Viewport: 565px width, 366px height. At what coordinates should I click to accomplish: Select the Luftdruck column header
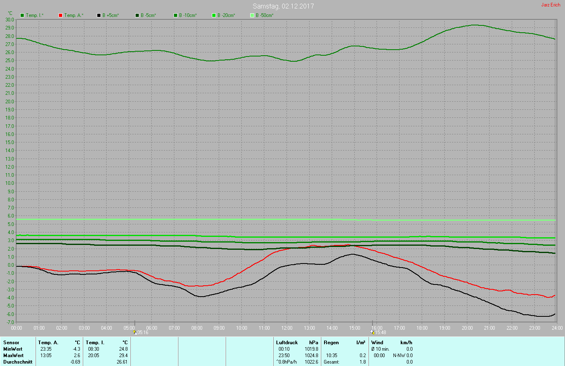coord(287,343)
